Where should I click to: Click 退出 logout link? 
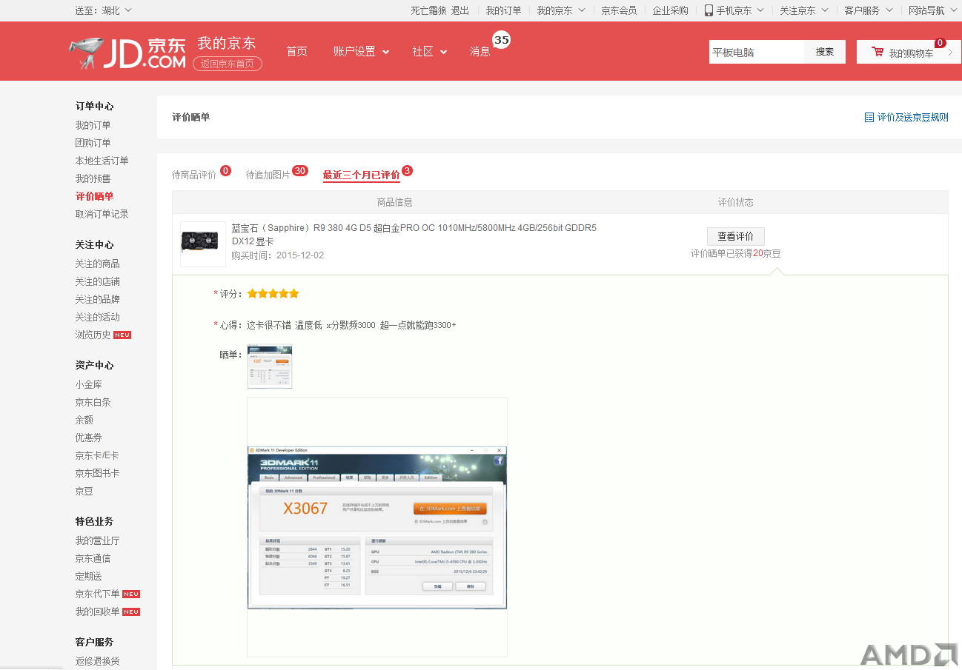(x=460, y=10)
